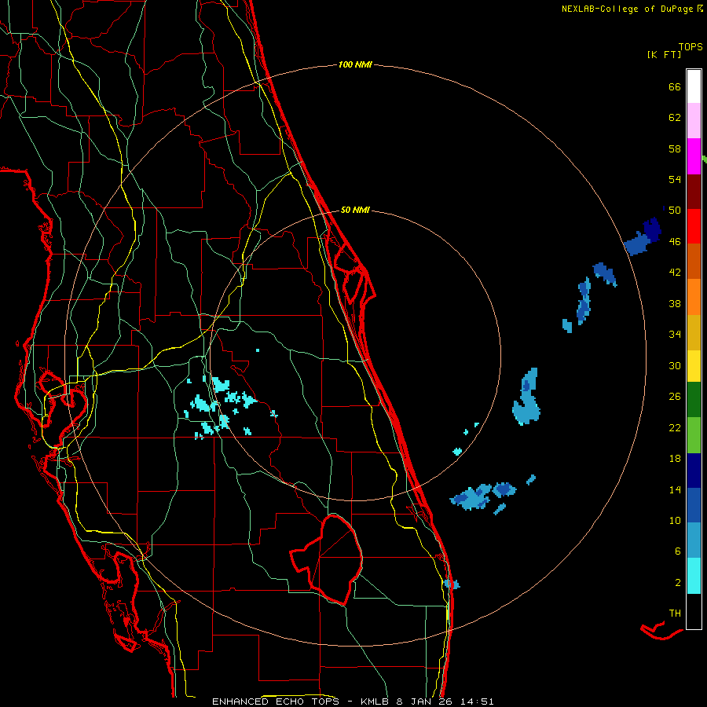Image resolution: width=707 pixels, height=707 pixels.
Task: Pick the bright yellow legend swatch
Action: click(694, 366)
